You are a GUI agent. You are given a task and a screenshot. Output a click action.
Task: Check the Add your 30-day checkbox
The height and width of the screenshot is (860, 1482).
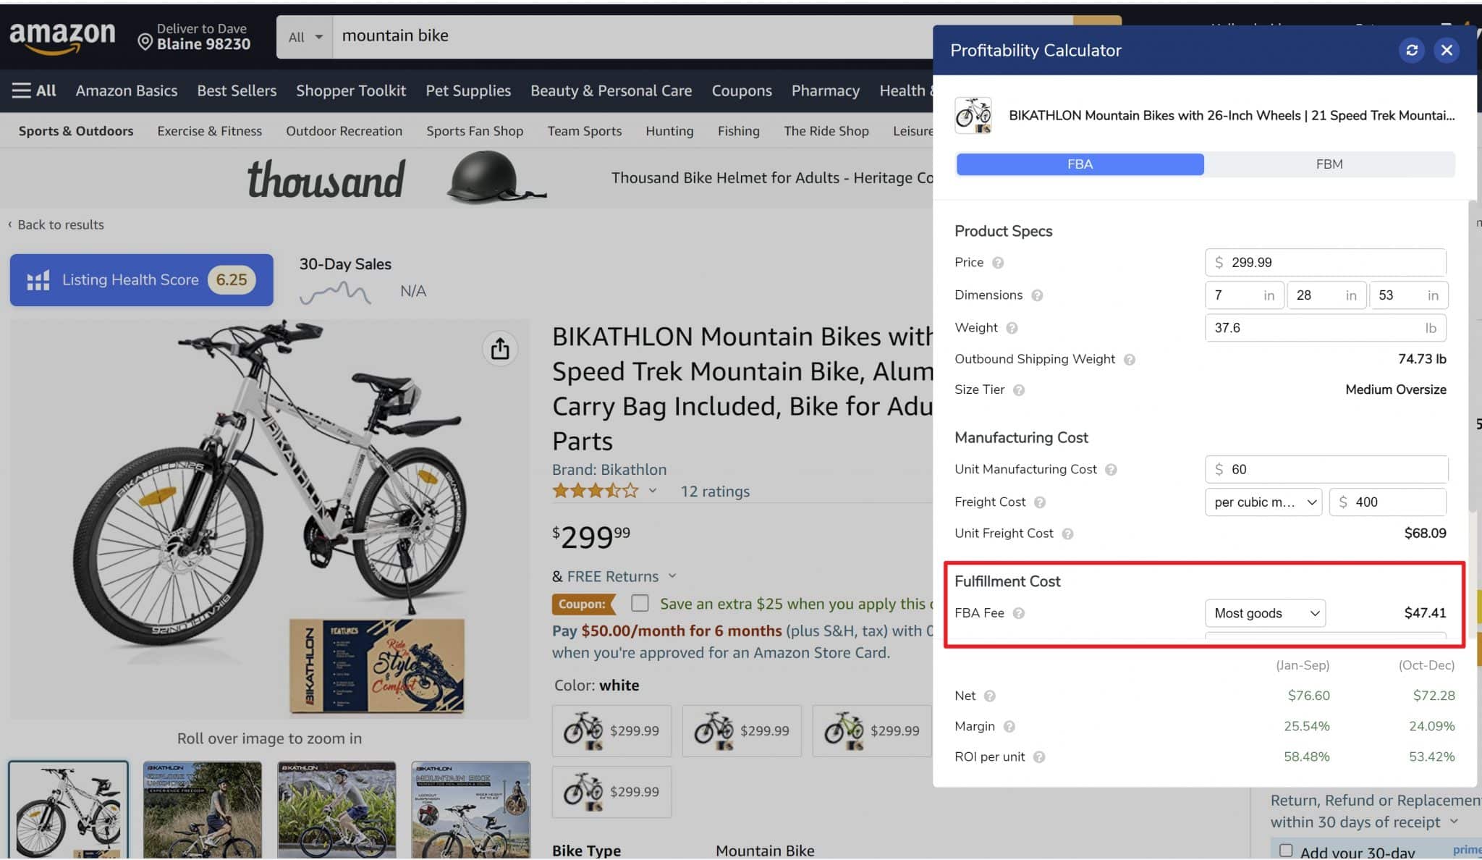(1286, 851)
